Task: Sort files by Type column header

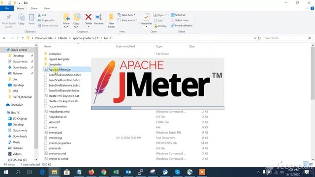Action: pos(159,46)
